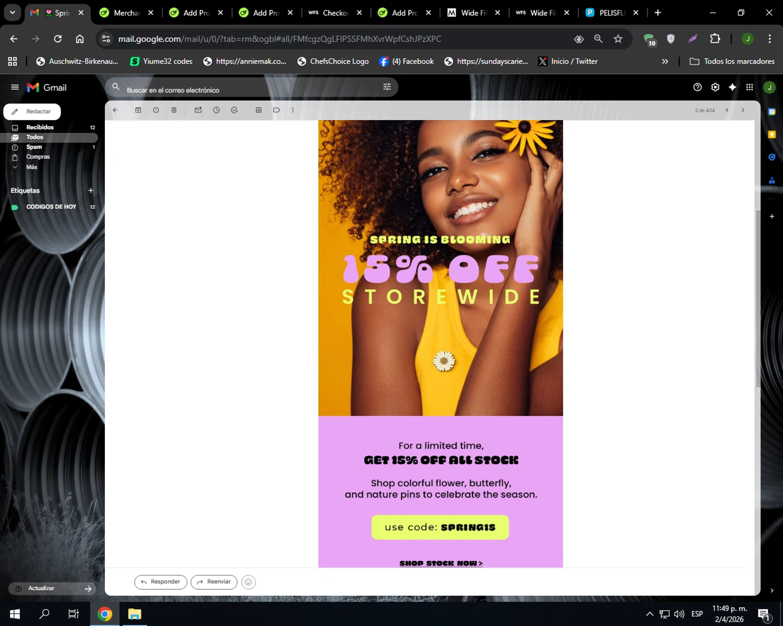This screenshot has width=783, height=626.
Task: Open Google Keep side panel
Action: coord(772,135)
